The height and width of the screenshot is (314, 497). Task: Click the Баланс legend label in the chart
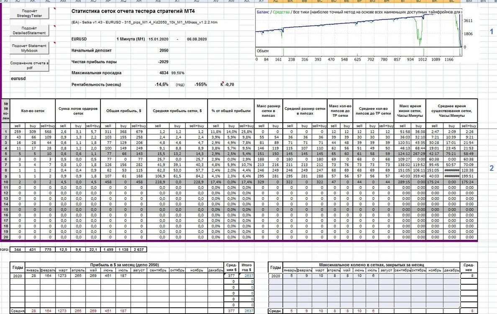(x=263, y=12)
